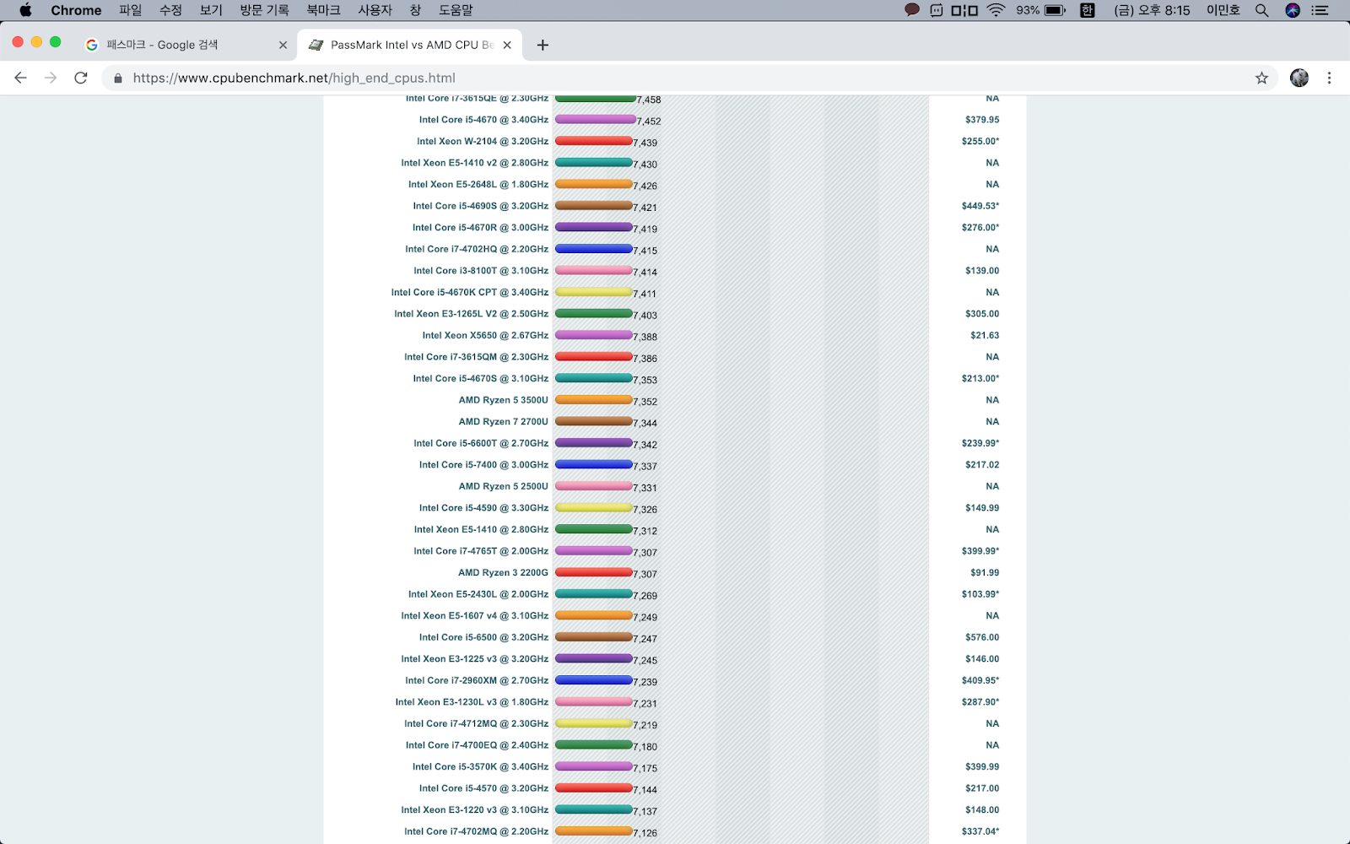Reload the cpubenchmark page
Screen dimensions: 1350x844
(x=81, y=78)
